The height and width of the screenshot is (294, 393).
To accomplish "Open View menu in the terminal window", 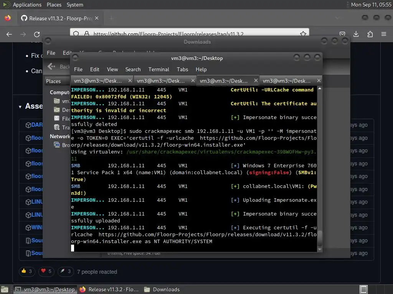I will [x=112, y=69].
